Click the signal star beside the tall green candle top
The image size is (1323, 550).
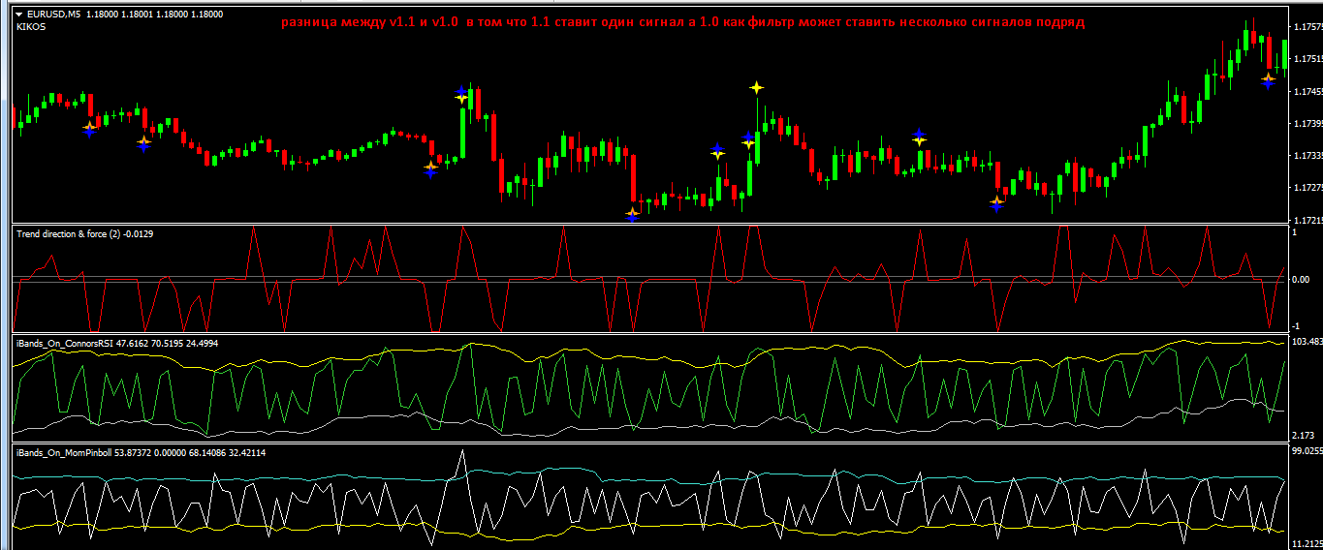pos(462,95)
